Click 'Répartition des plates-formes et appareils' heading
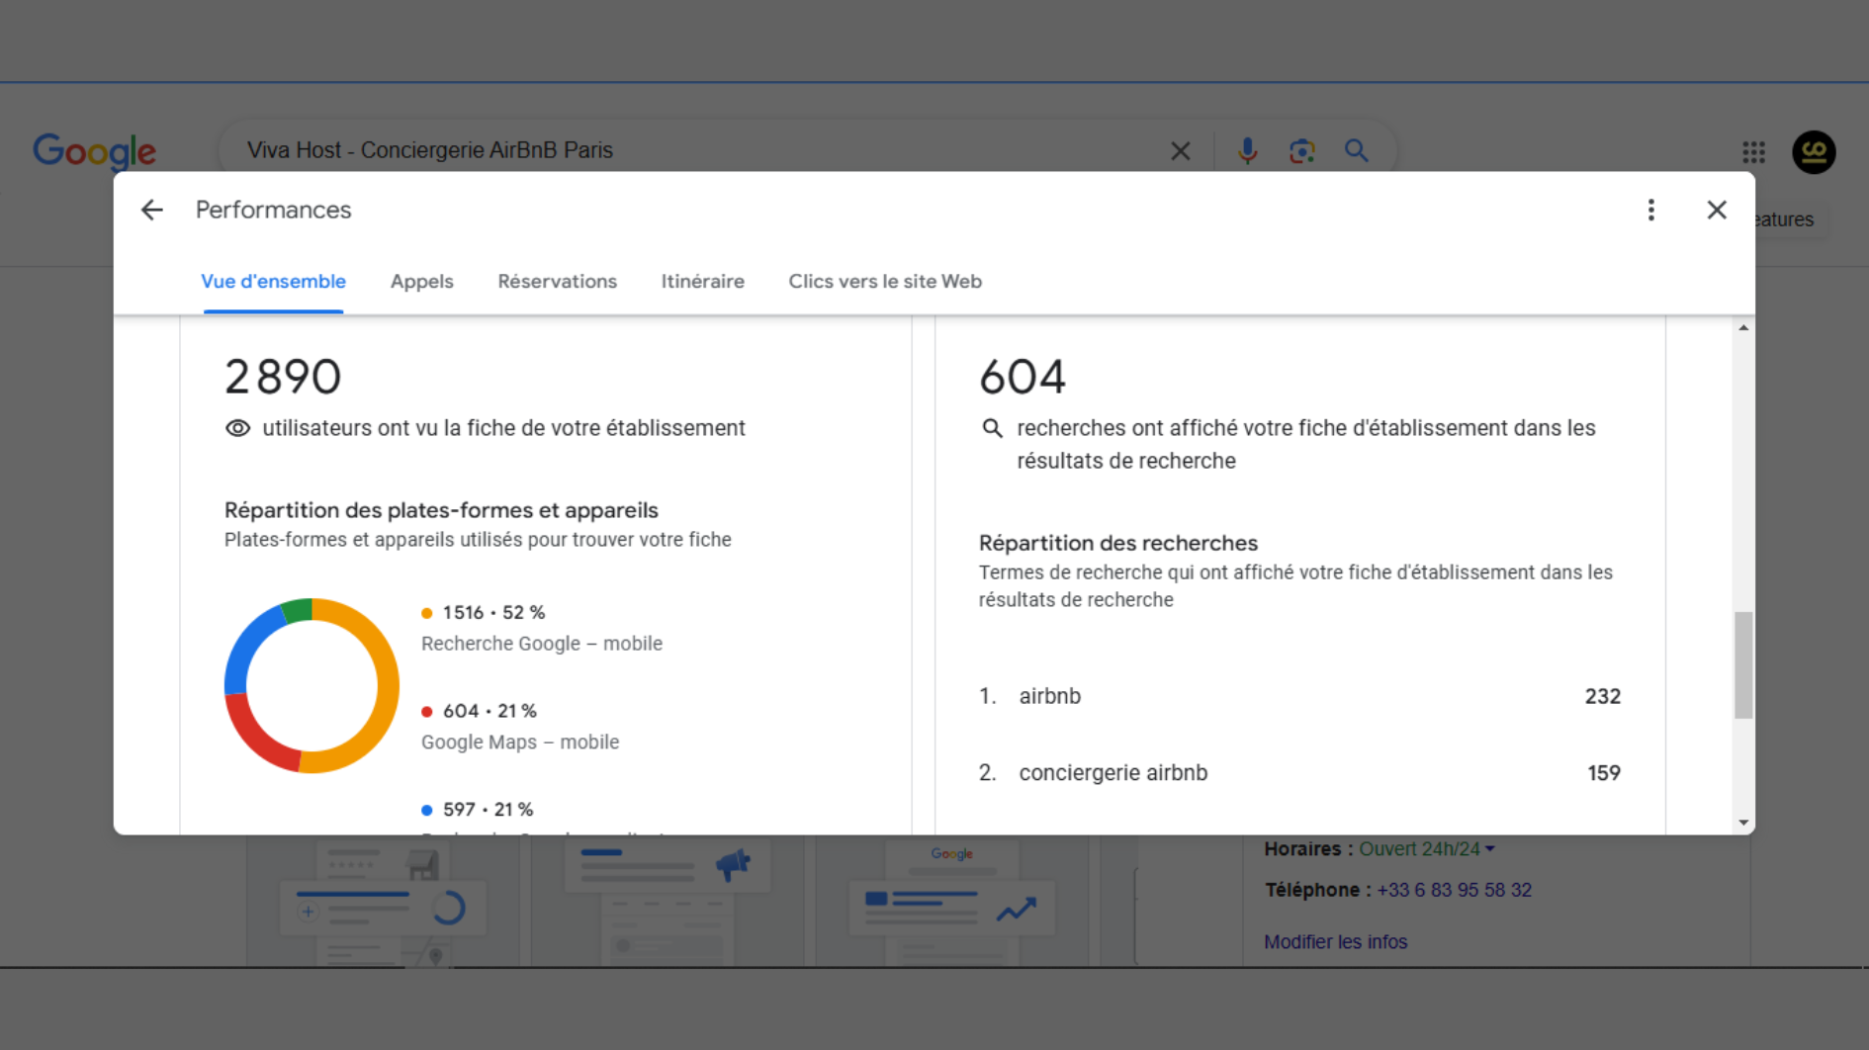Image resolution: width=1869 pixels, height=1050 pixels. tap(441, 510)
